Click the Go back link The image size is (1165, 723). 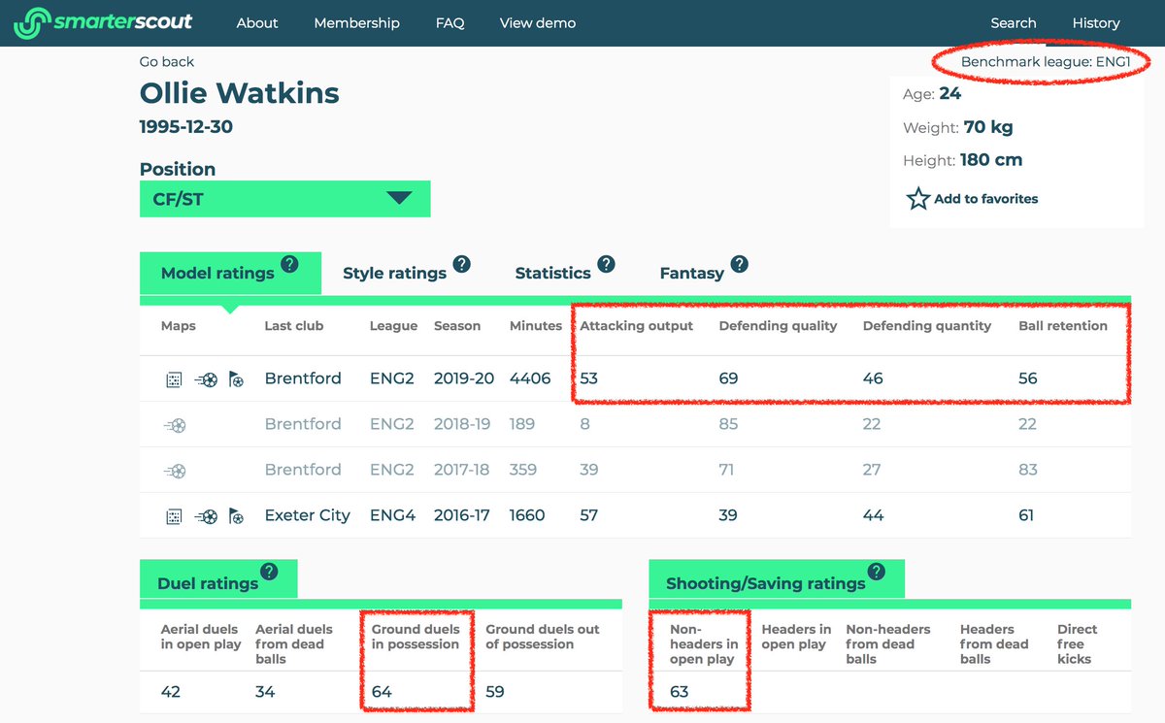coord(167,62)
